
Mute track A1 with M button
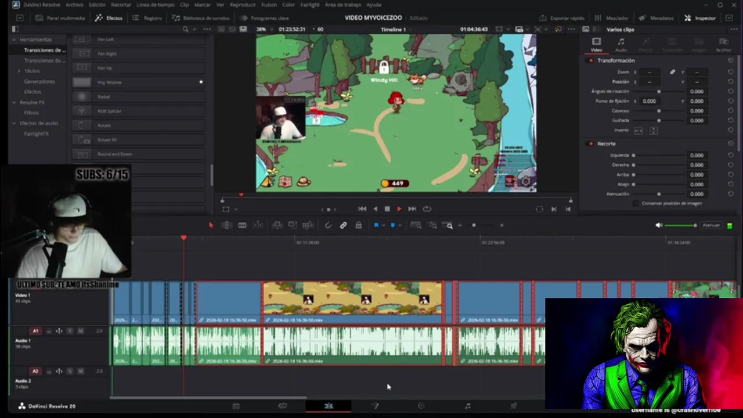pyautogui.click(x=81, y=331)
